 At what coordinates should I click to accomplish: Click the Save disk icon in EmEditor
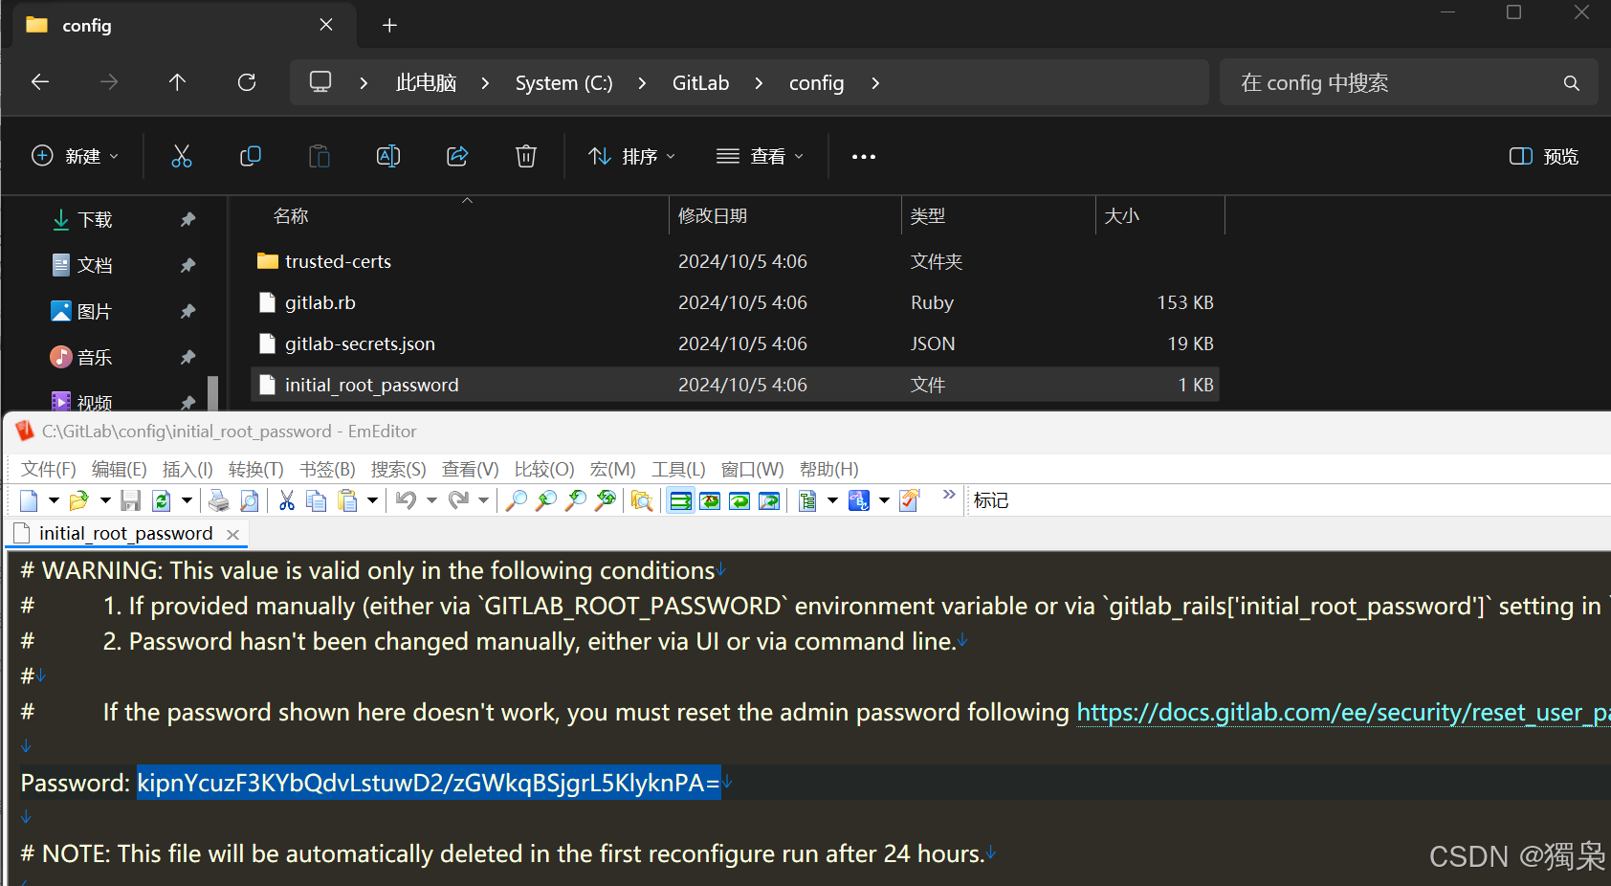point(131,500)
